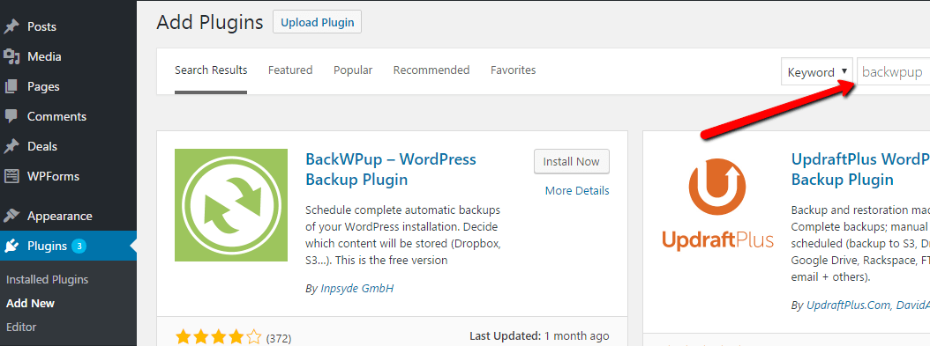Open the UpdraftPlus WordPress Backup Plugin title

click(860, 169)
